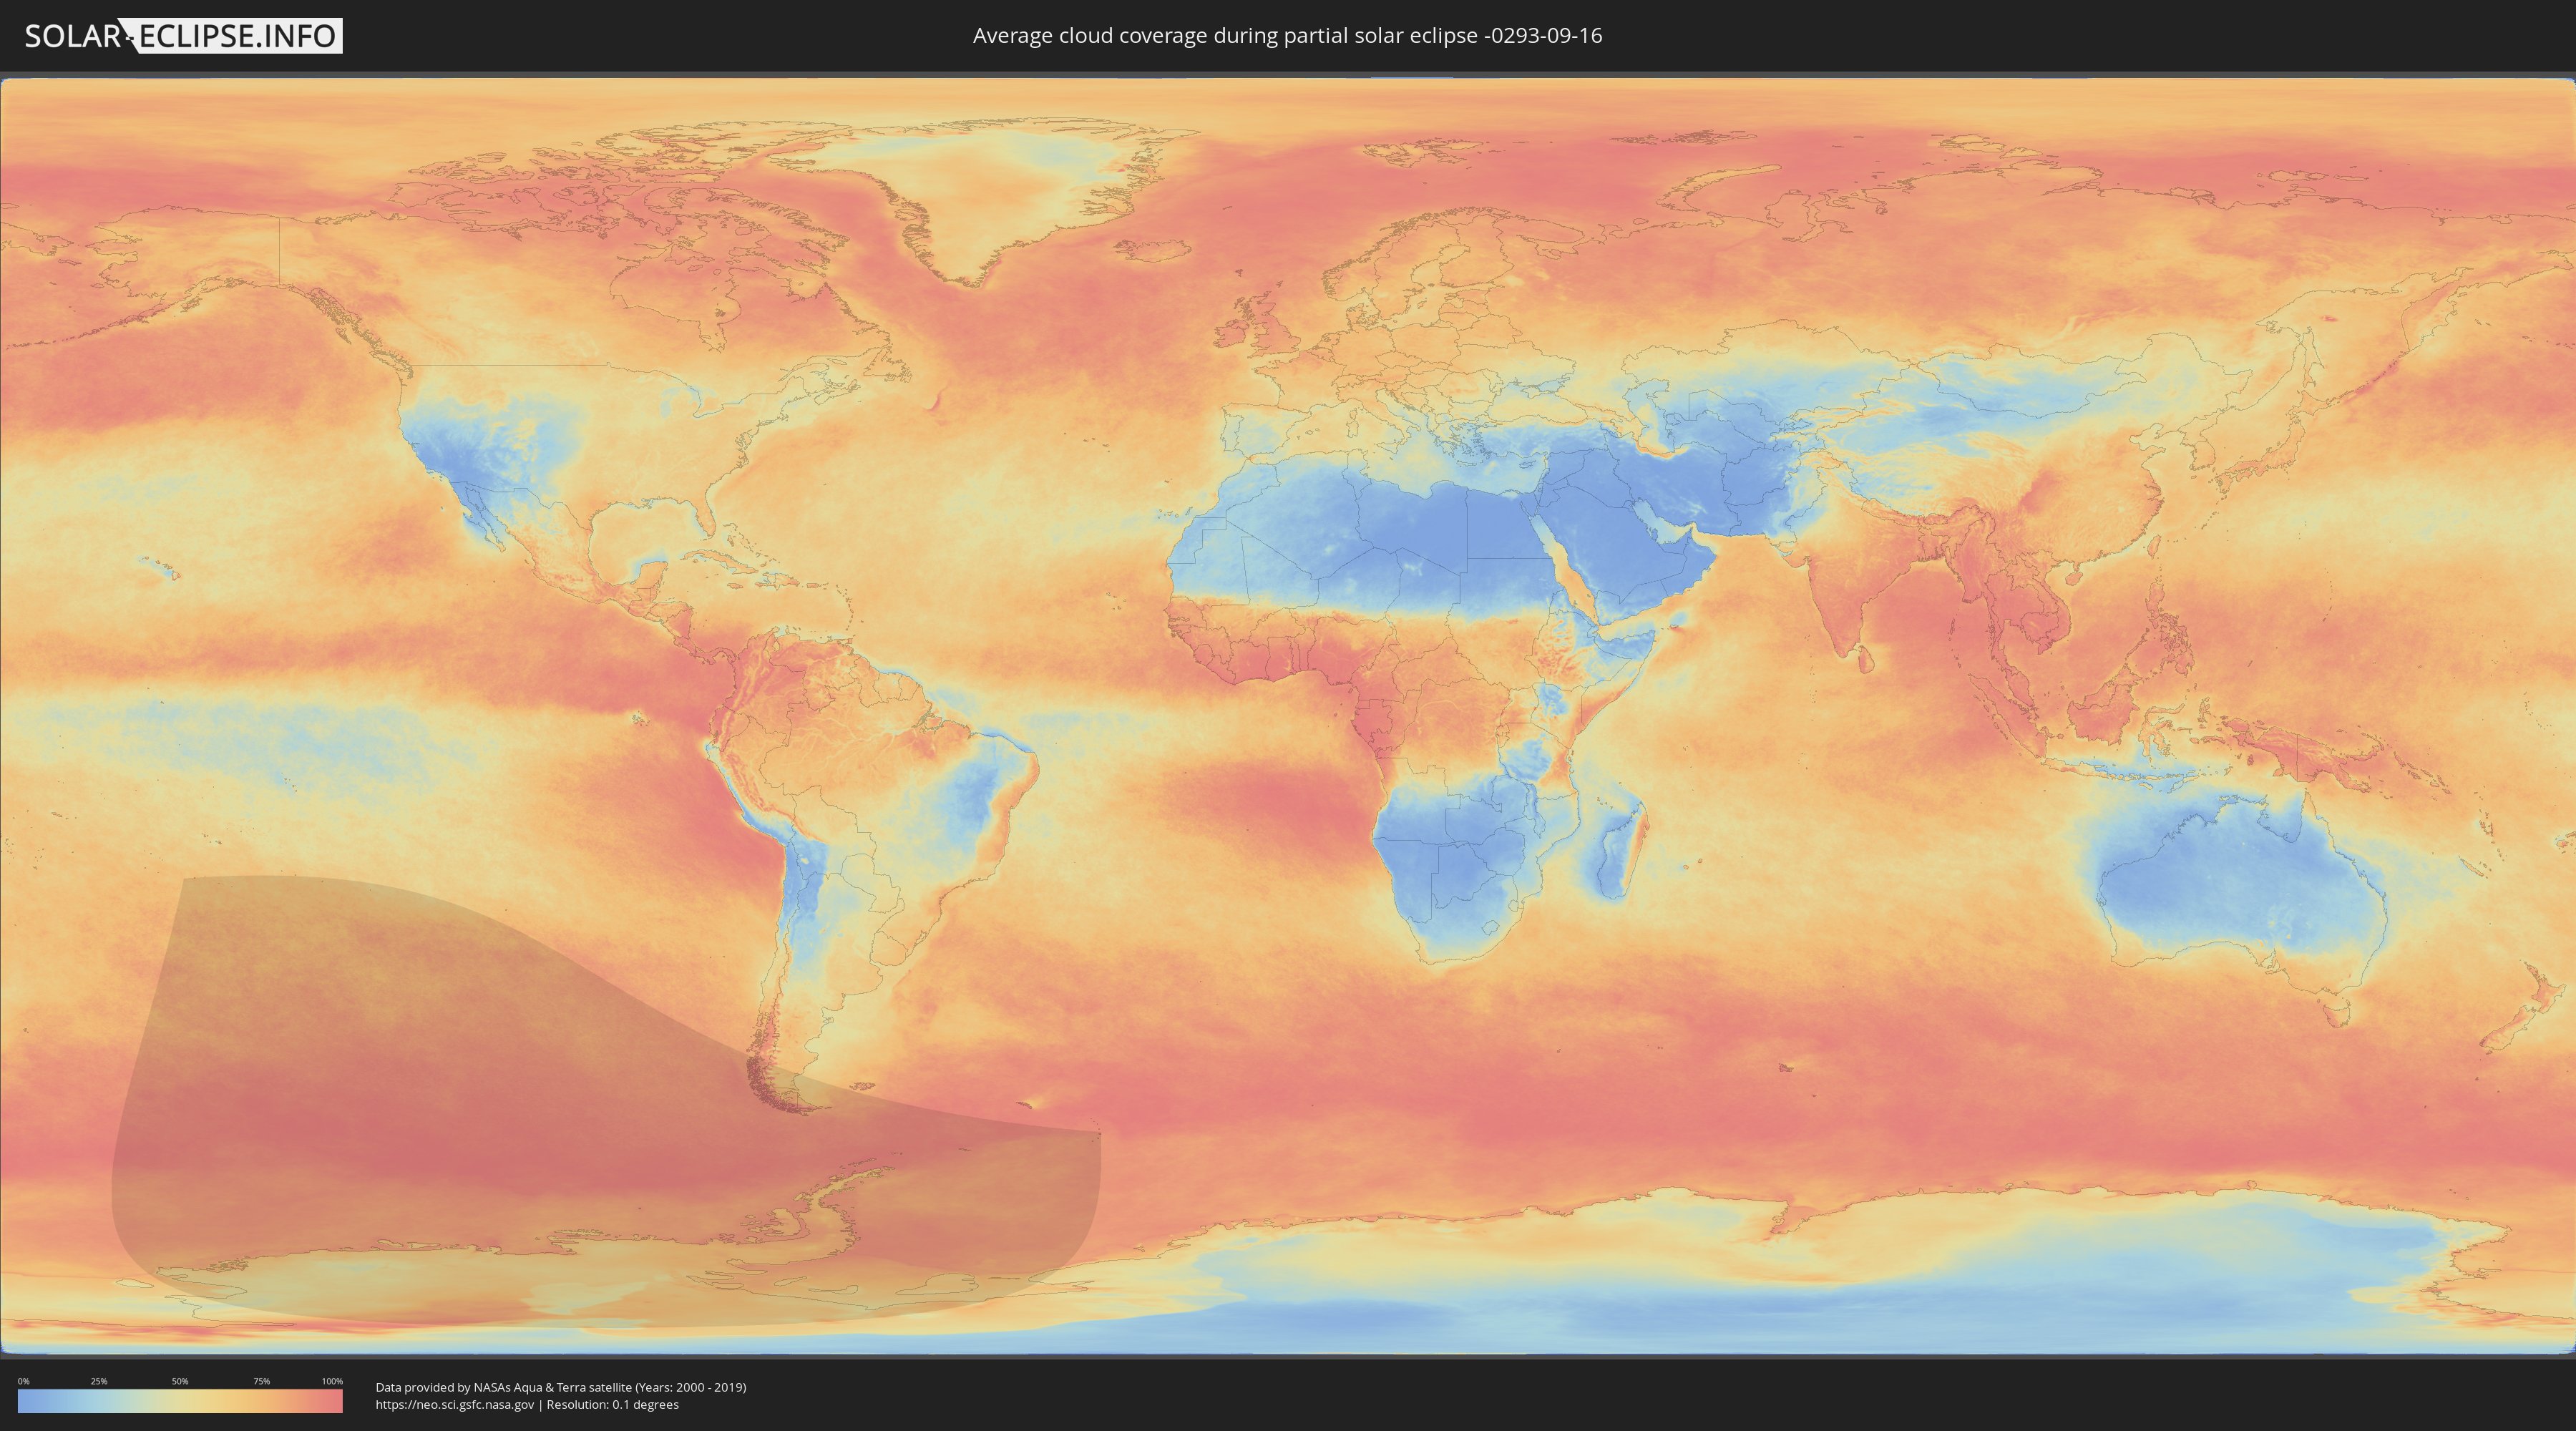Click the cloud coverage eclipse title text

[1287, 36]
